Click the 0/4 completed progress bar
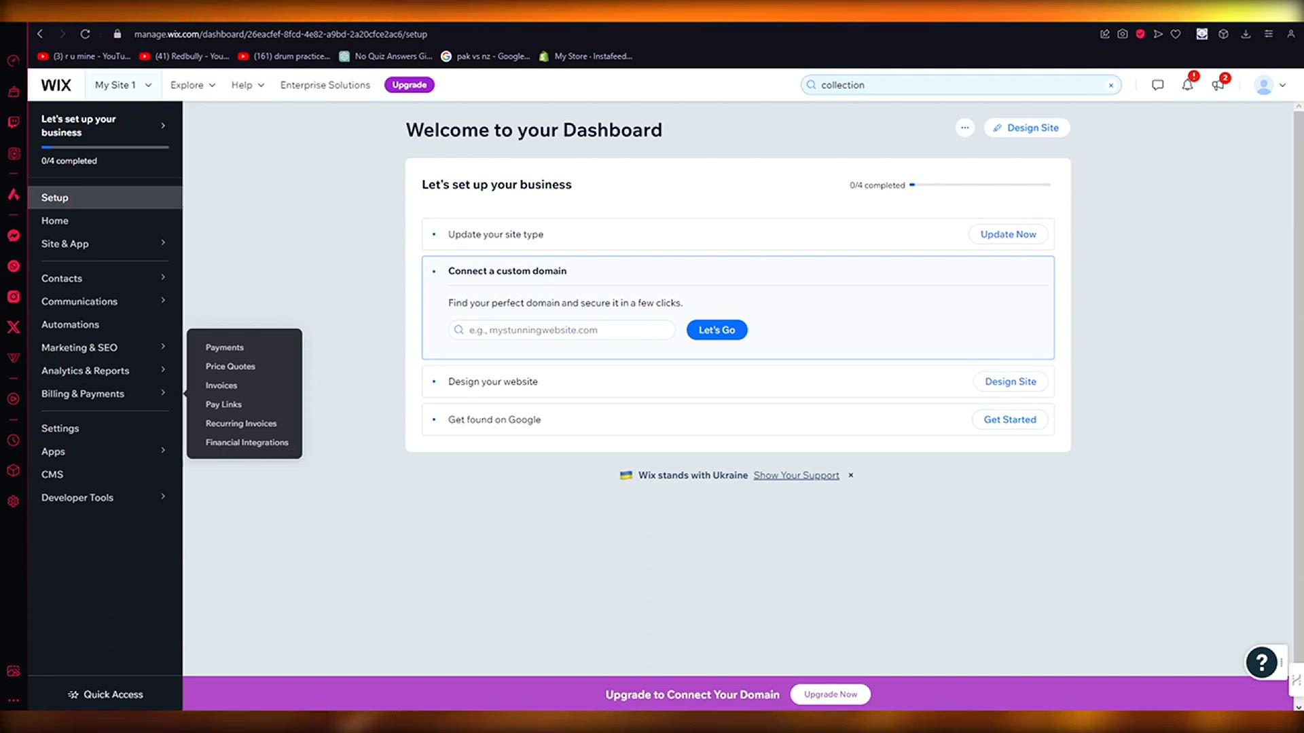The width and height of the screenshot is (1304, 733). coord(981,185)
